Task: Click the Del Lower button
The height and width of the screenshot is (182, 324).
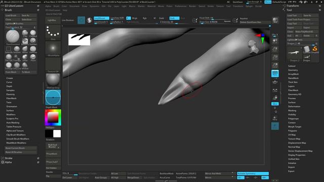Action: (x=70, y=177)
